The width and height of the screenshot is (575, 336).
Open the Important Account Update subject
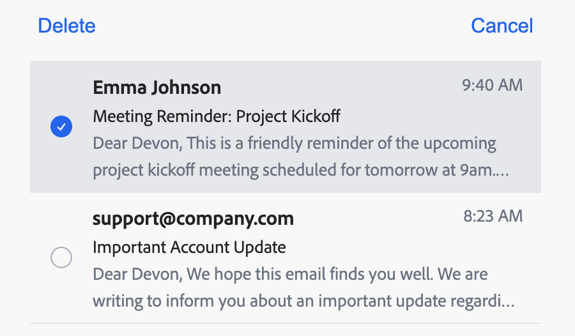[x=189, y=247]
